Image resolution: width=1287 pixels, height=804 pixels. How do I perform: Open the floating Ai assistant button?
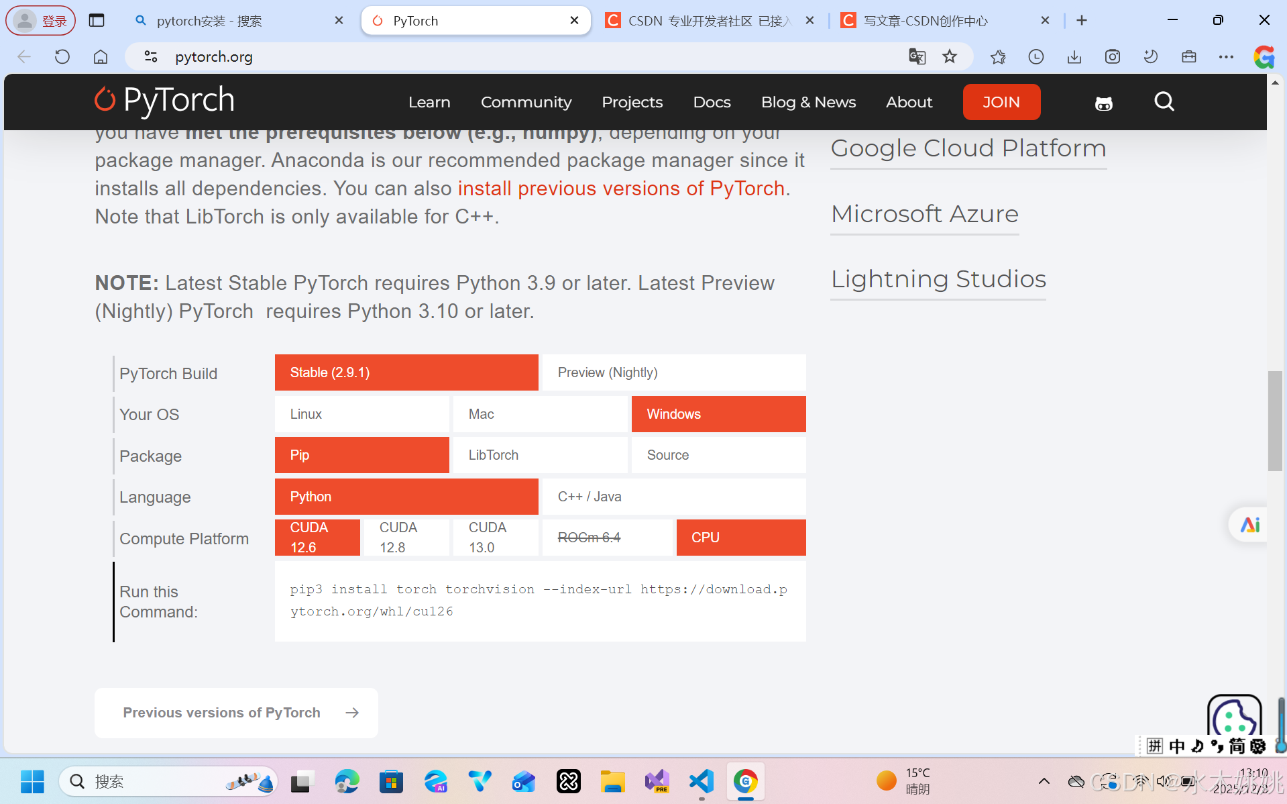(1249, 525)
